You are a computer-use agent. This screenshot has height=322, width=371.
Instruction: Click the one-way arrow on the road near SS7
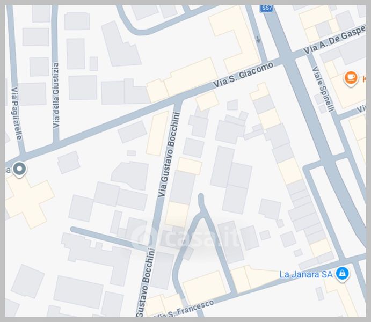tap(258, 40)
